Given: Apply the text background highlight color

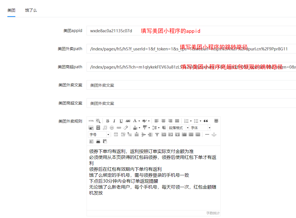Looking at the screenshot, I should 144,121.
